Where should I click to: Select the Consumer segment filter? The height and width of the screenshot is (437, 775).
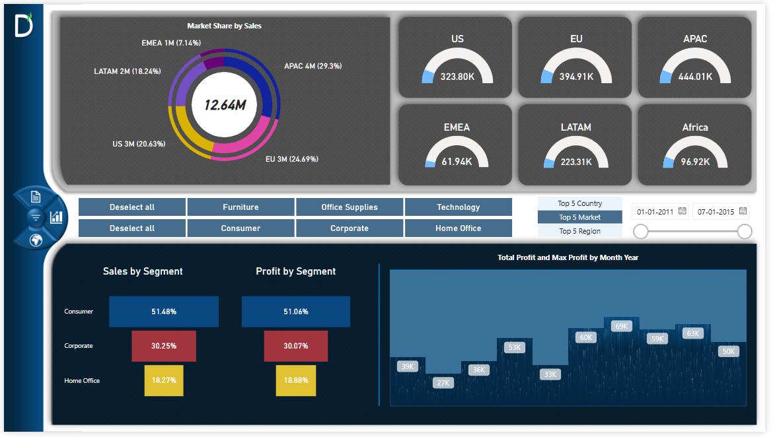click(240, 228)
